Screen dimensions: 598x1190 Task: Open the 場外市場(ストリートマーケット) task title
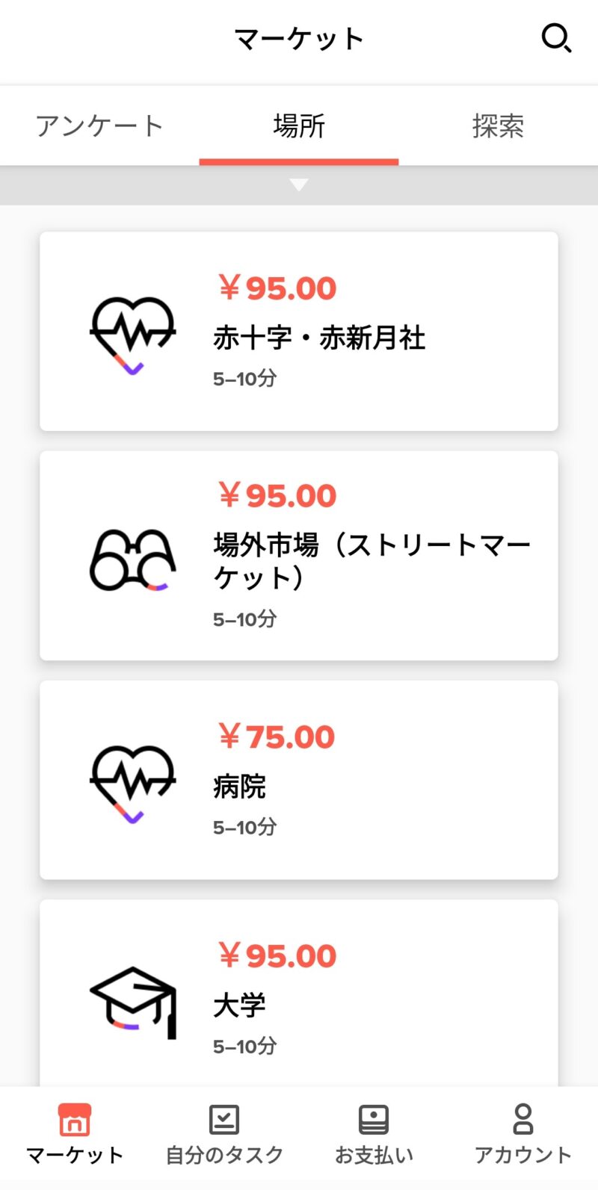point(372,560)
